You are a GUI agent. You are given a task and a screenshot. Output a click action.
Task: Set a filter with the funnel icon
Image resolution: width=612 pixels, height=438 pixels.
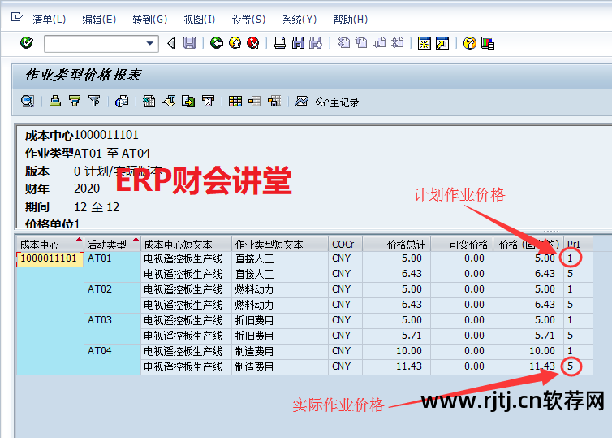(x=94, y=102)
